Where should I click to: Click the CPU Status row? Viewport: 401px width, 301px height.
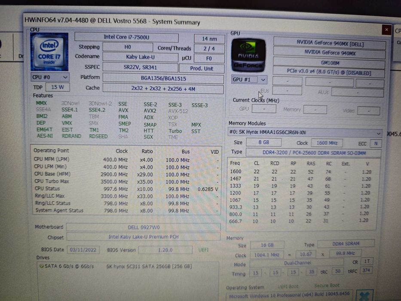click(126, 189)
